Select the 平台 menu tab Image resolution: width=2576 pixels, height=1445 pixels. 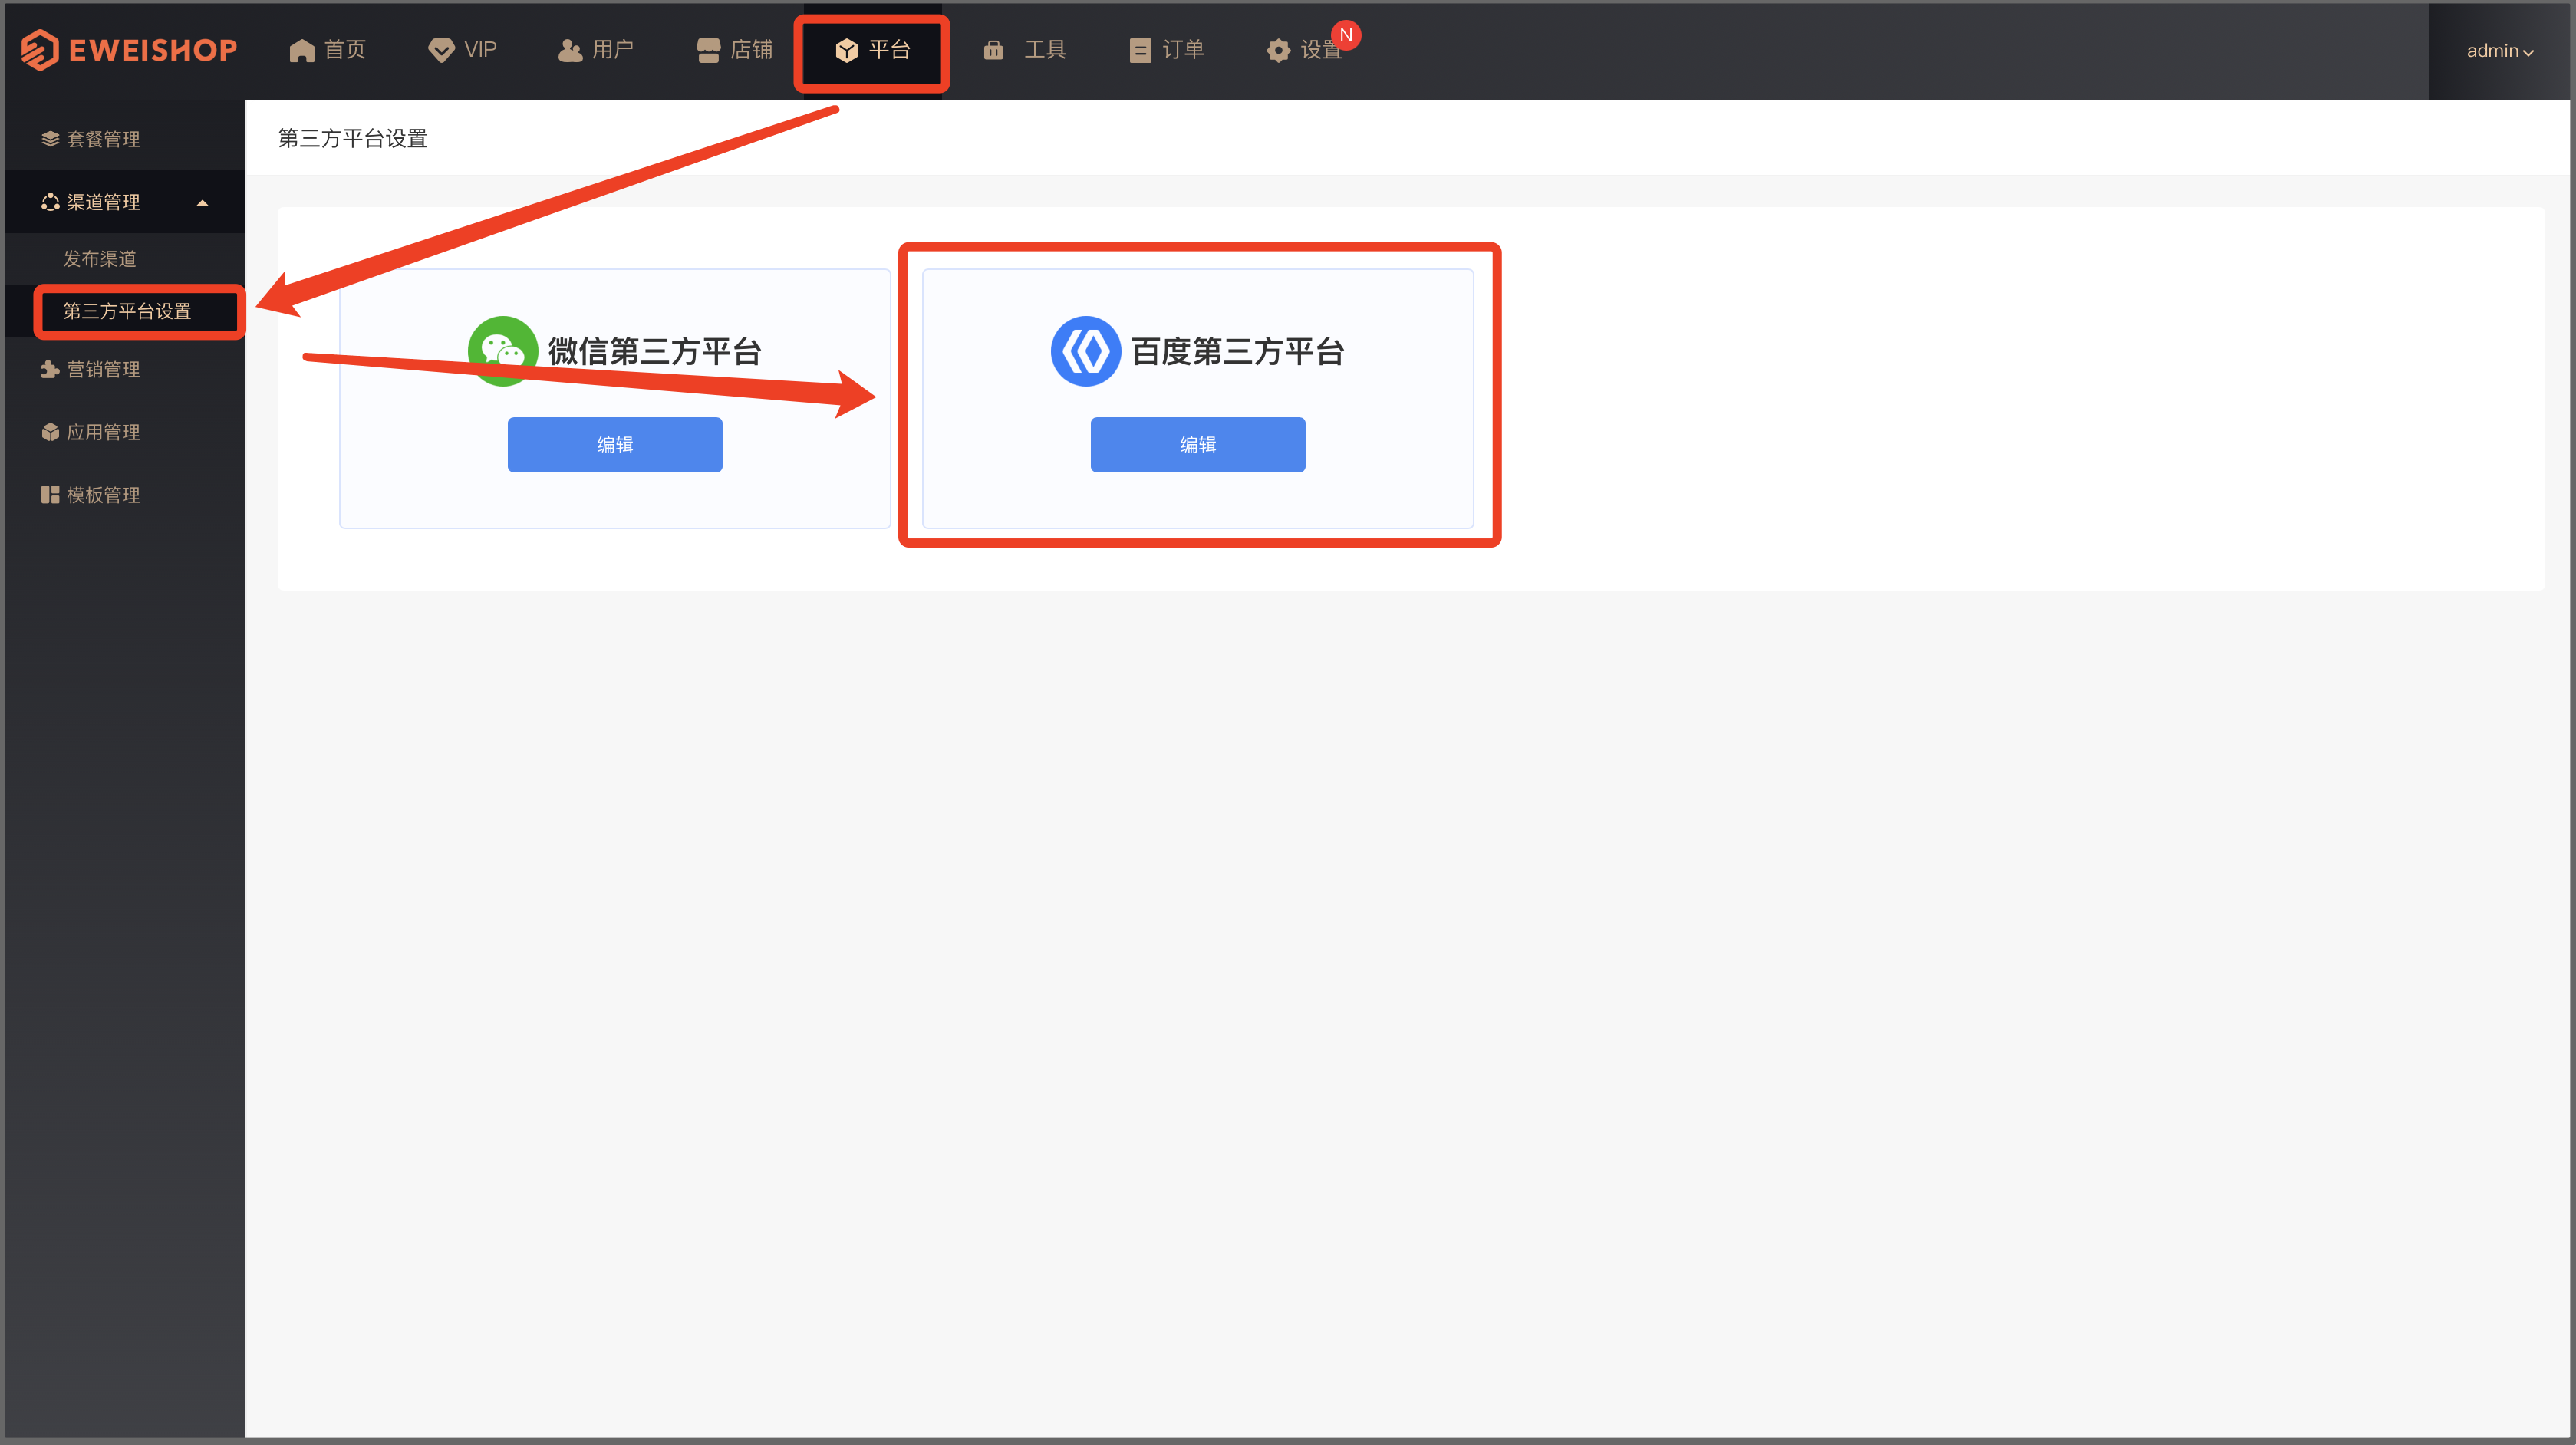click(872, 50)
